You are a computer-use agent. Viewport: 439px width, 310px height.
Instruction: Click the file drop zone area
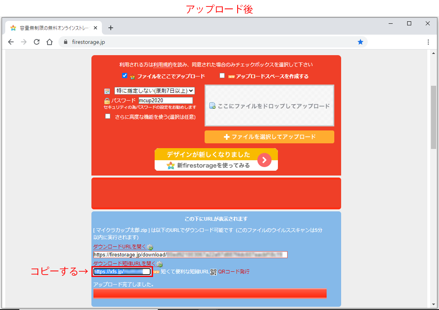[269, 105]
